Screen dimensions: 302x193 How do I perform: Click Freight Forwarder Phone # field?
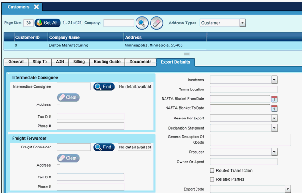(x=91, y=187)
